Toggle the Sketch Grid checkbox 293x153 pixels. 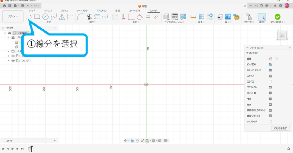pyautogui.click(x=270, y=70)
